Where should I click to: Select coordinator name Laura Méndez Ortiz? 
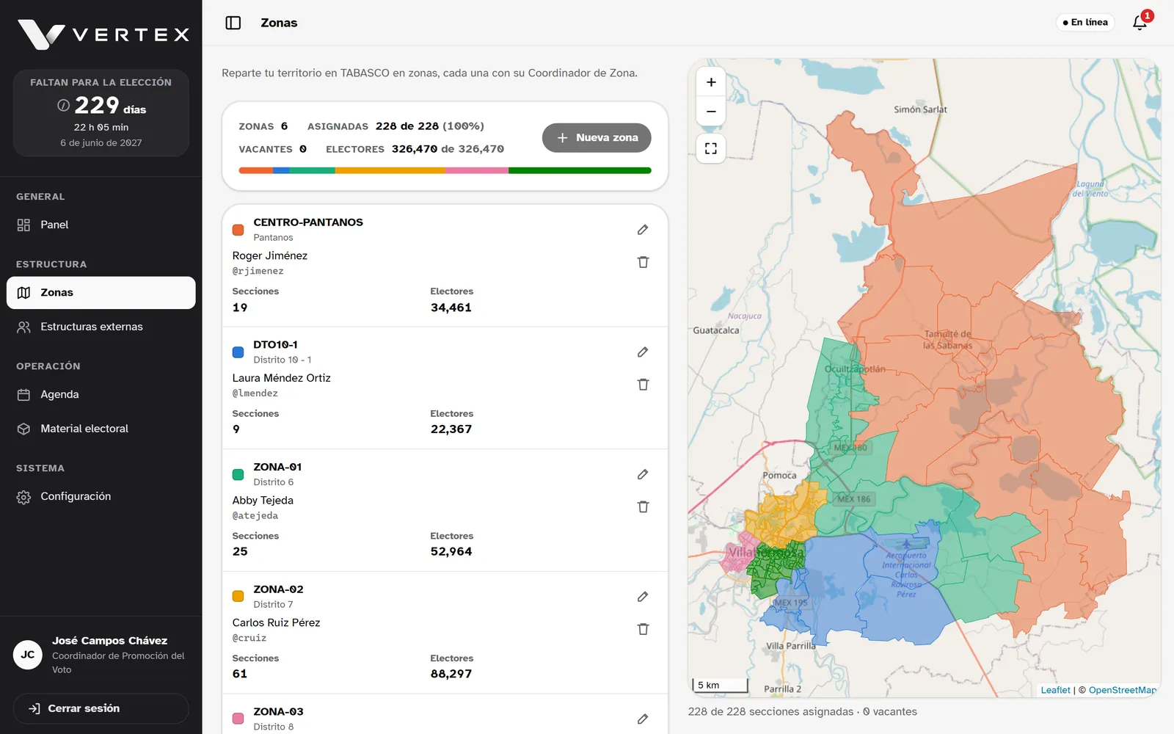pyautogui.click(x=282, y=379)
